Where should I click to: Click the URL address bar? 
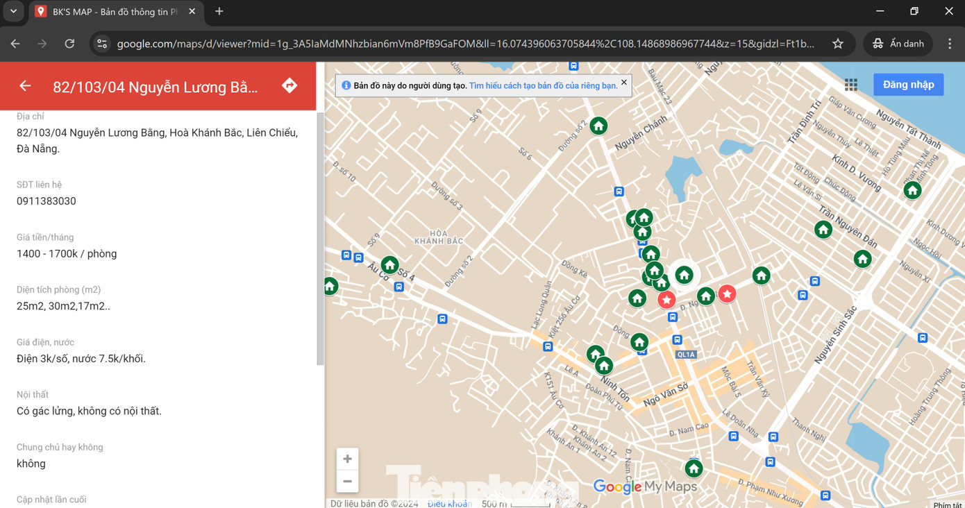point(465,44)
